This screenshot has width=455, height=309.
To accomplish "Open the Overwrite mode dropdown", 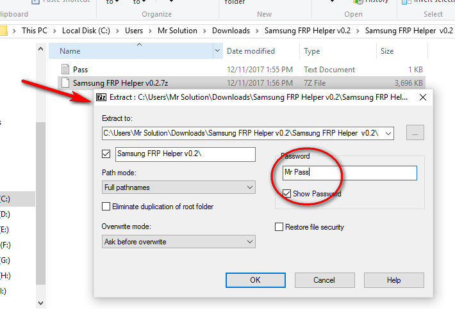I will (x=178, y=242).
